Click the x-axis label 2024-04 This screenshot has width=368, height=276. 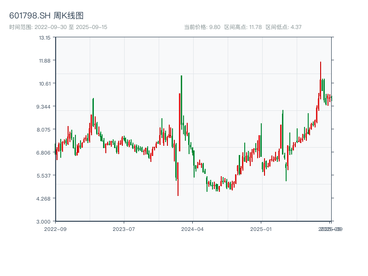click(x=192, y=229)
